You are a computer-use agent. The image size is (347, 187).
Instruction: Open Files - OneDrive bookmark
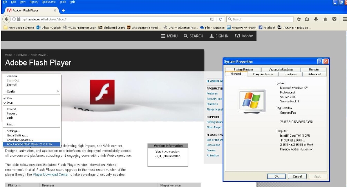point(212,27)
